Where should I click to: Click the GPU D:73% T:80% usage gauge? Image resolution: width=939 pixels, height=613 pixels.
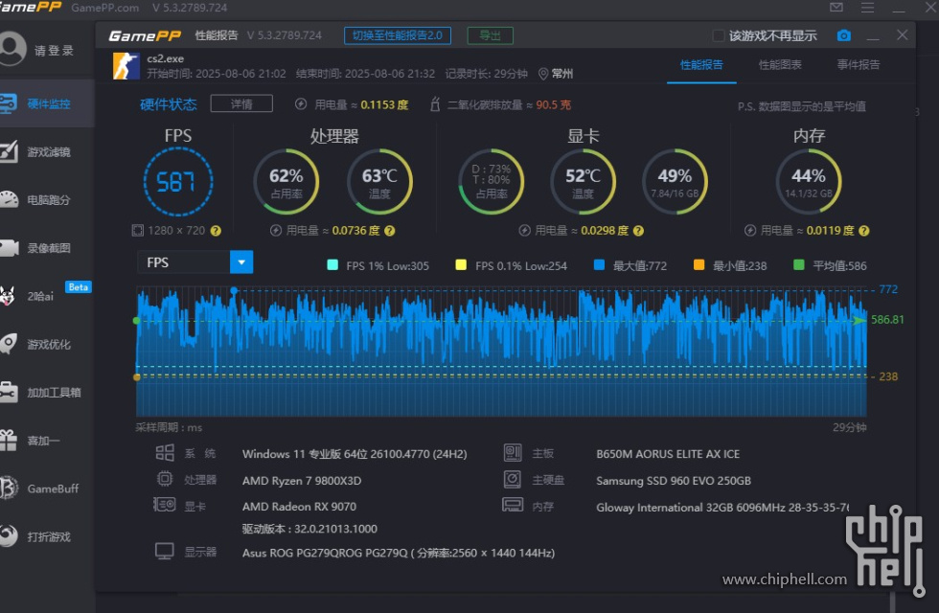click(491, 181)
